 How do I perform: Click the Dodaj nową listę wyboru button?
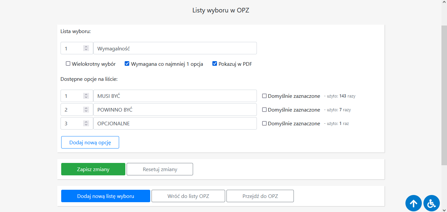106,196
